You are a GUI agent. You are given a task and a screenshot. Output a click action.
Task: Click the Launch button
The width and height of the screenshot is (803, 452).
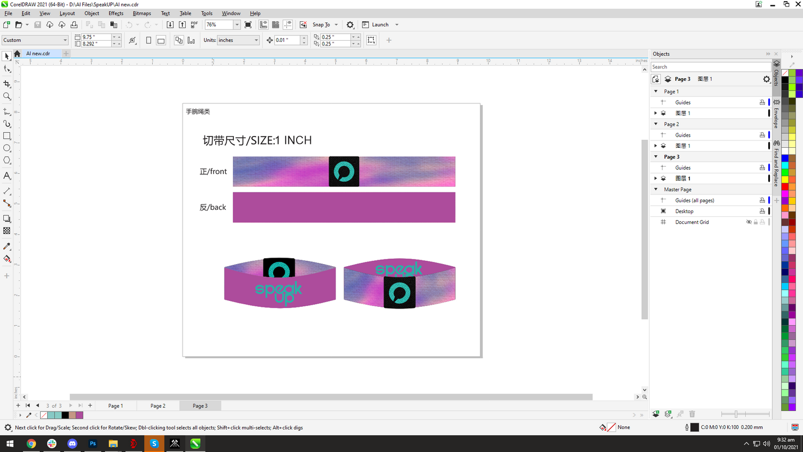[380, 25]
